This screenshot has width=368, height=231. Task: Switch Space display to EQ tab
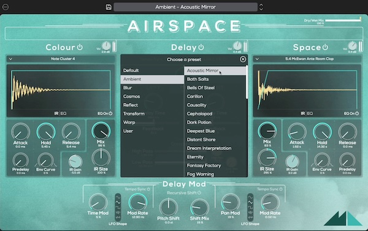[310, 113]
